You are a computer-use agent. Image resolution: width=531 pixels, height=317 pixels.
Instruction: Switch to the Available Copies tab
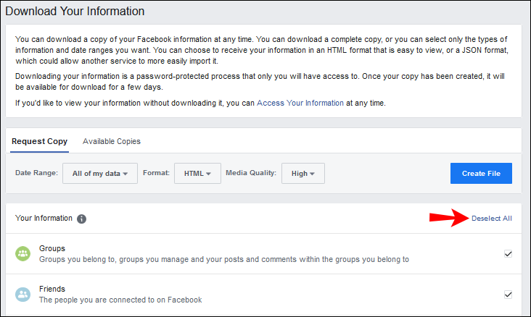tap(112, 141)
